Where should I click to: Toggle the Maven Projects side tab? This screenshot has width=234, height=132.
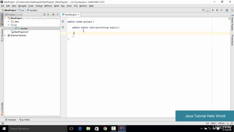tap(232, 23)
